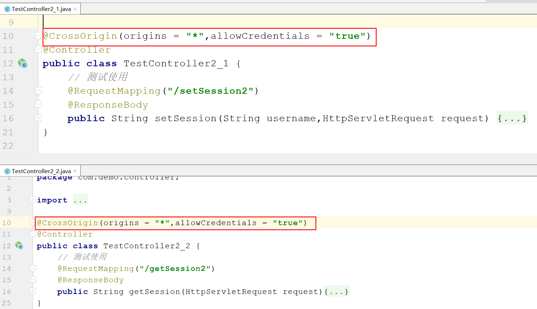This screenshot has height=309, width=537.
Task: Click the Spring bean gutter icon beside TestController2_2 class
Action: (19, 245)
